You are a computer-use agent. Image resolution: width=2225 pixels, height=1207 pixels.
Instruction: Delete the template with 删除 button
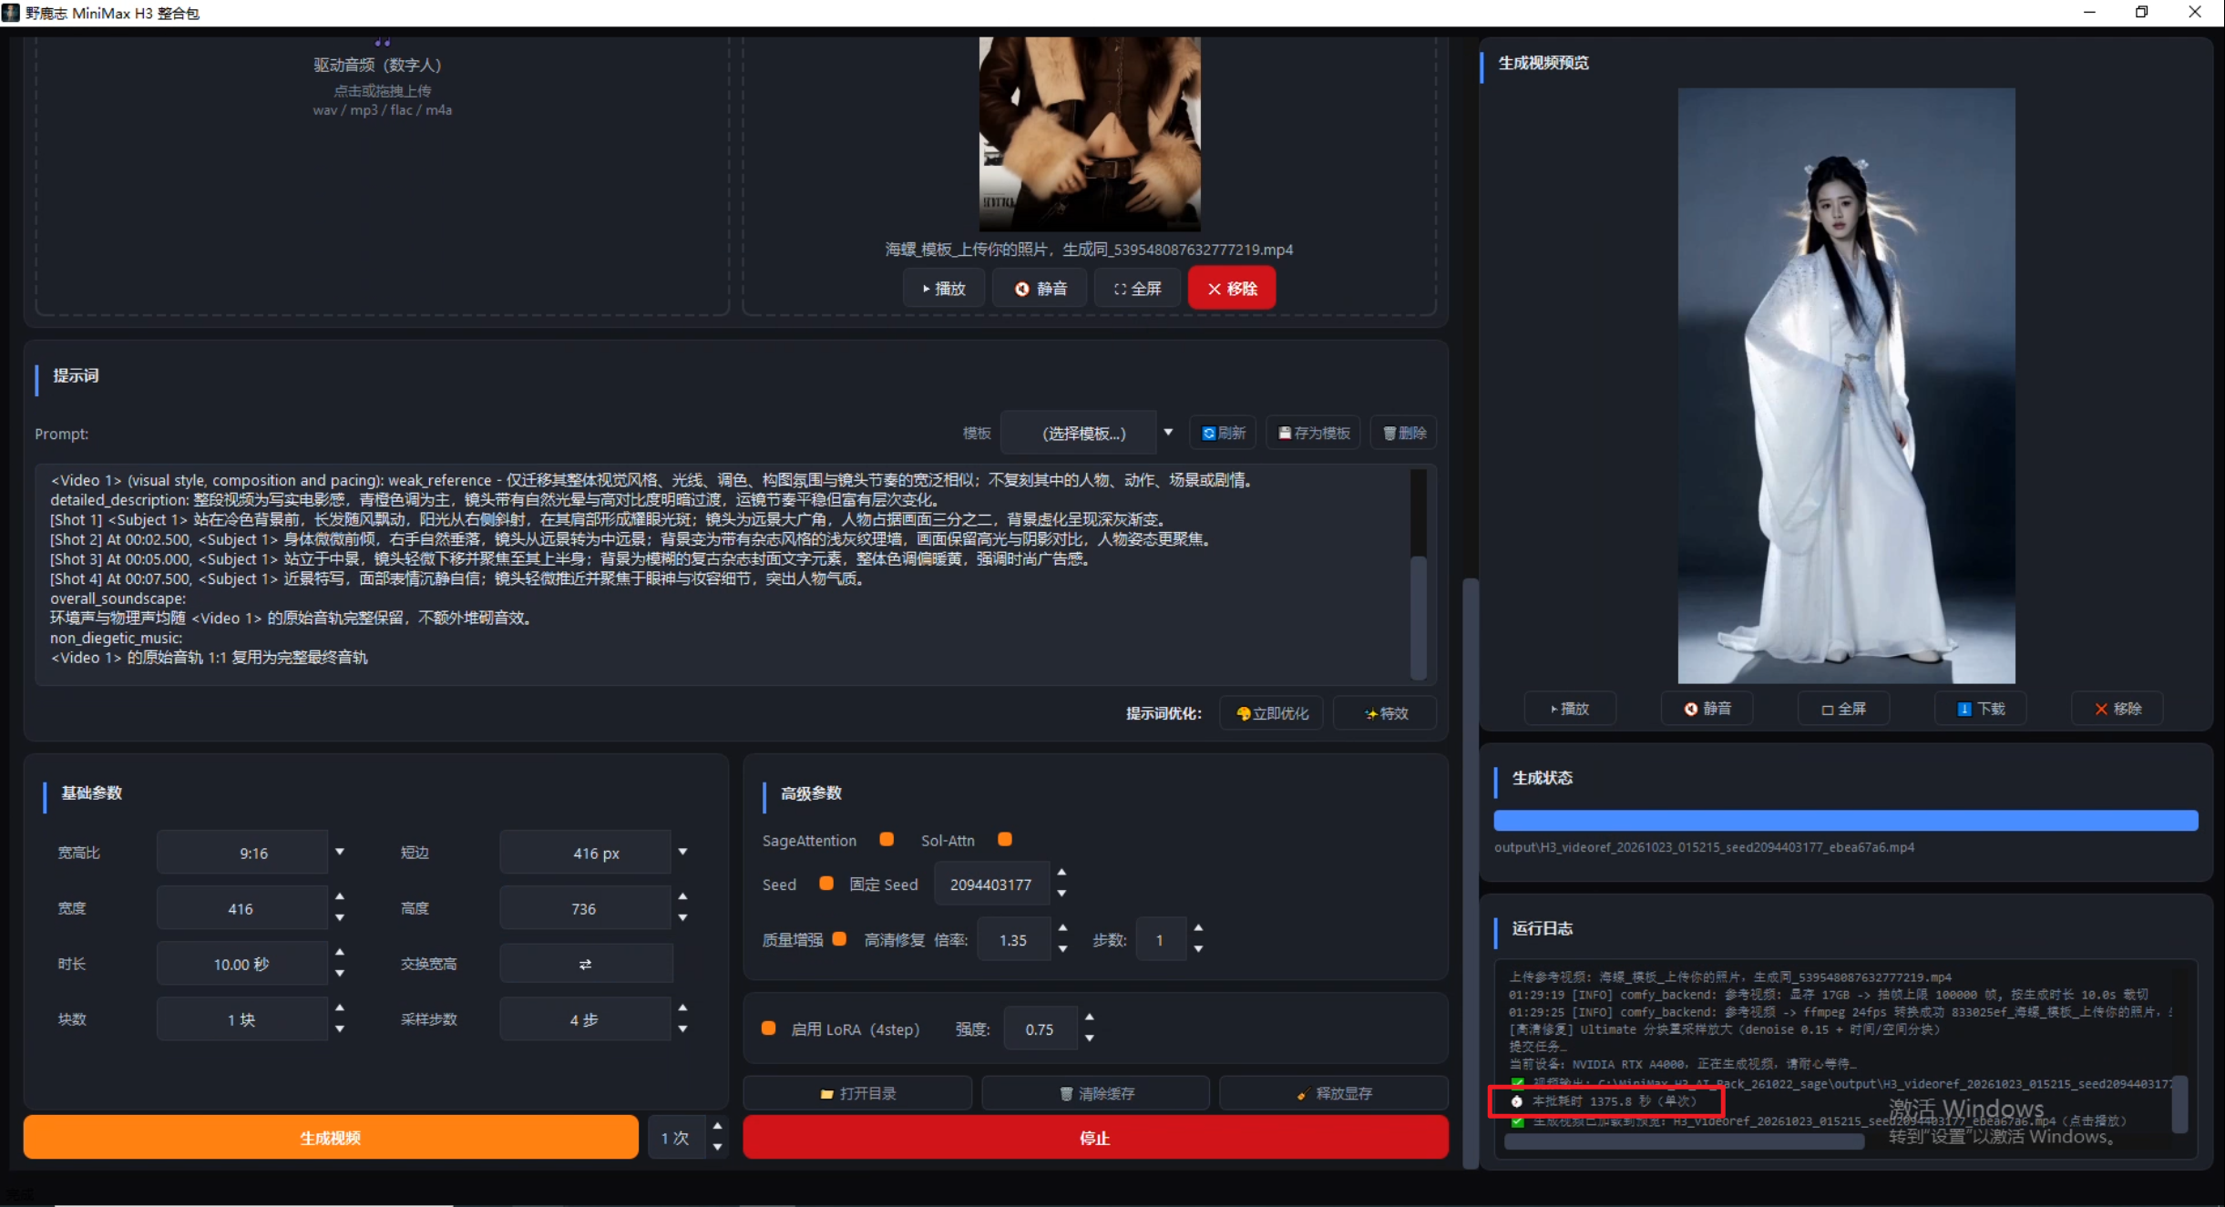[x=1404, y=433]
